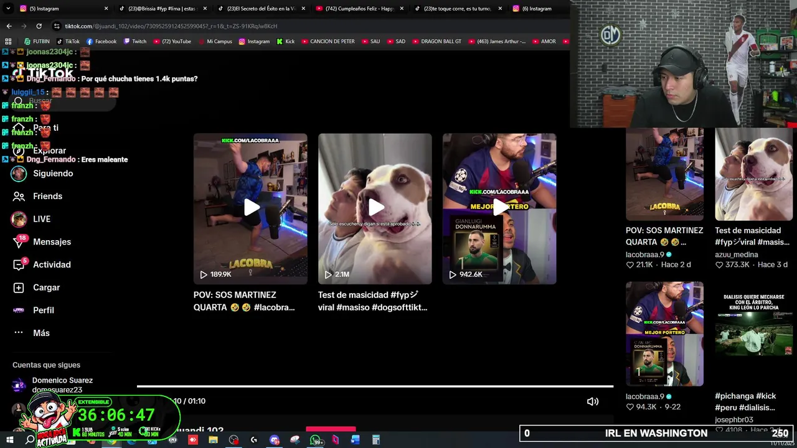Click the SAU bookmark
This screenshot has width=797, height=448.
pos(370,41)
